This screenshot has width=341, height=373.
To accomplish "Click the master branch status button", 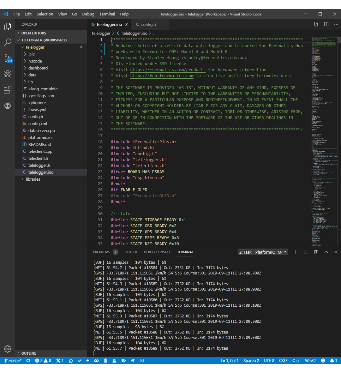I will (x=13, y=360).
